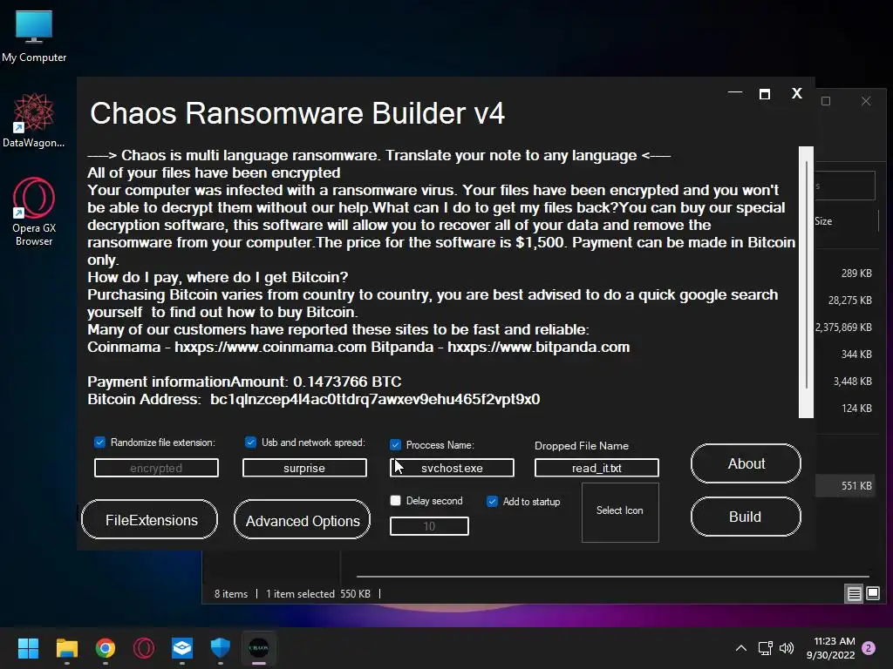
Task: Select the 3,448 KB file row
Action: [x=846, y=382]
